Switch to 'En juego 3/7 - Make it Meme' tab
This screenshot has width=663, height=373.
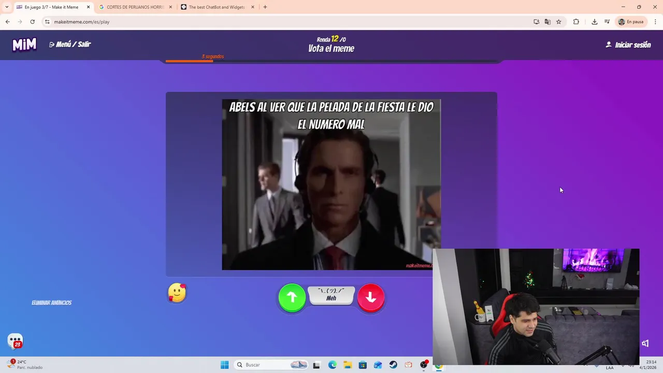tap(52, 7)
